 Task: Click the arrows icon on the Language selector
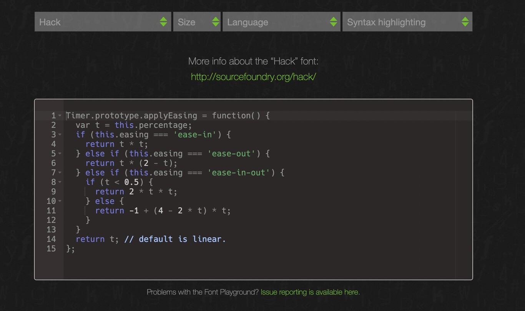pos(333,22)
